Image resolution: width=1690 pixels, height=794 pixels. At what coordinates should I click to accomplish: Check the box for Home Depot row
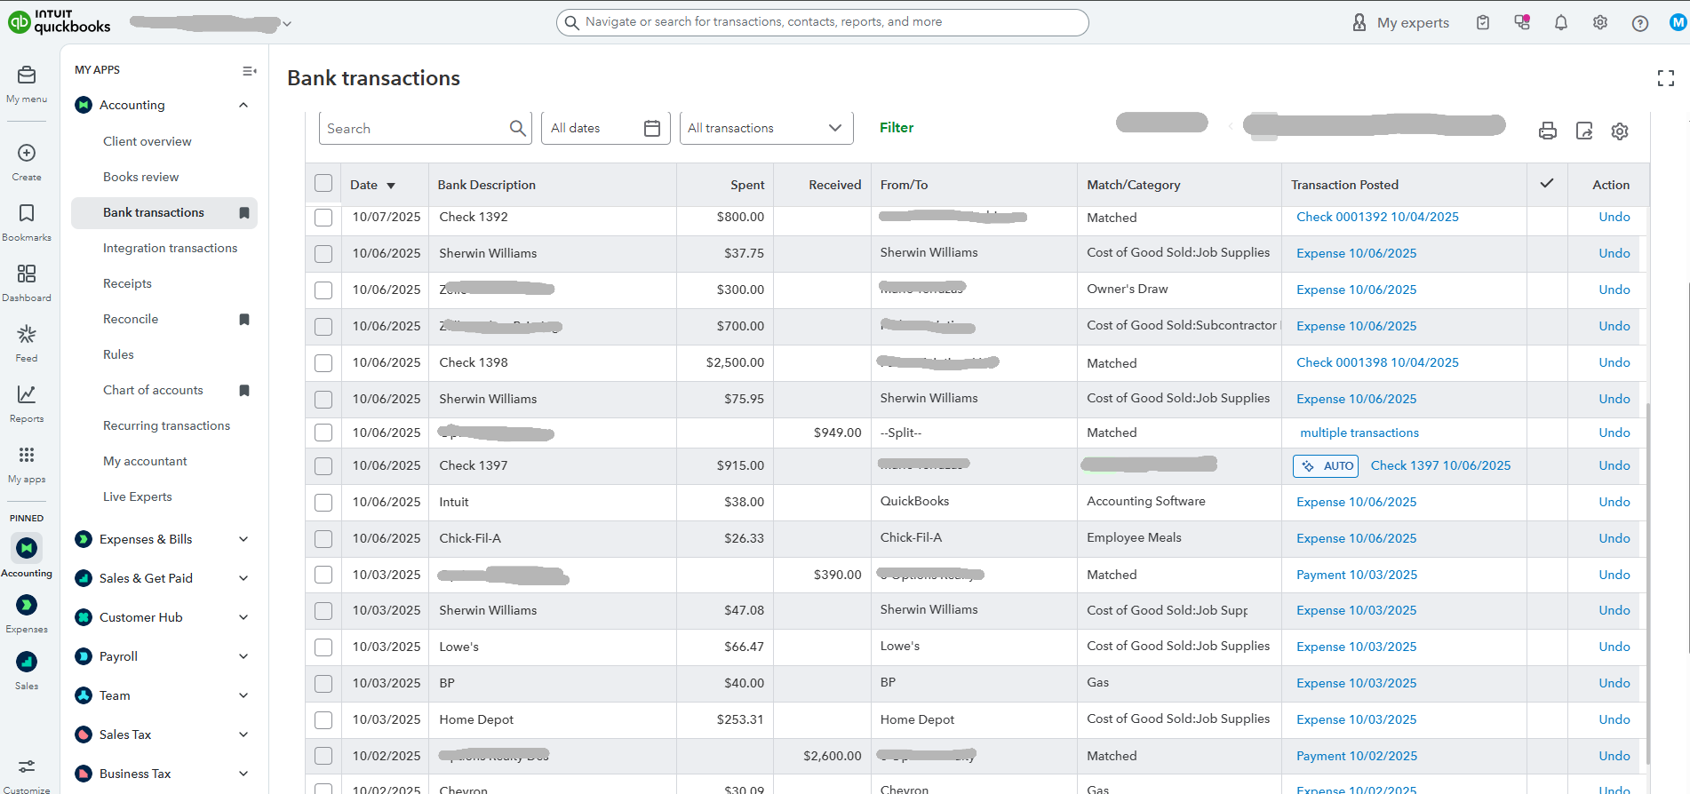tap(323, 720)
